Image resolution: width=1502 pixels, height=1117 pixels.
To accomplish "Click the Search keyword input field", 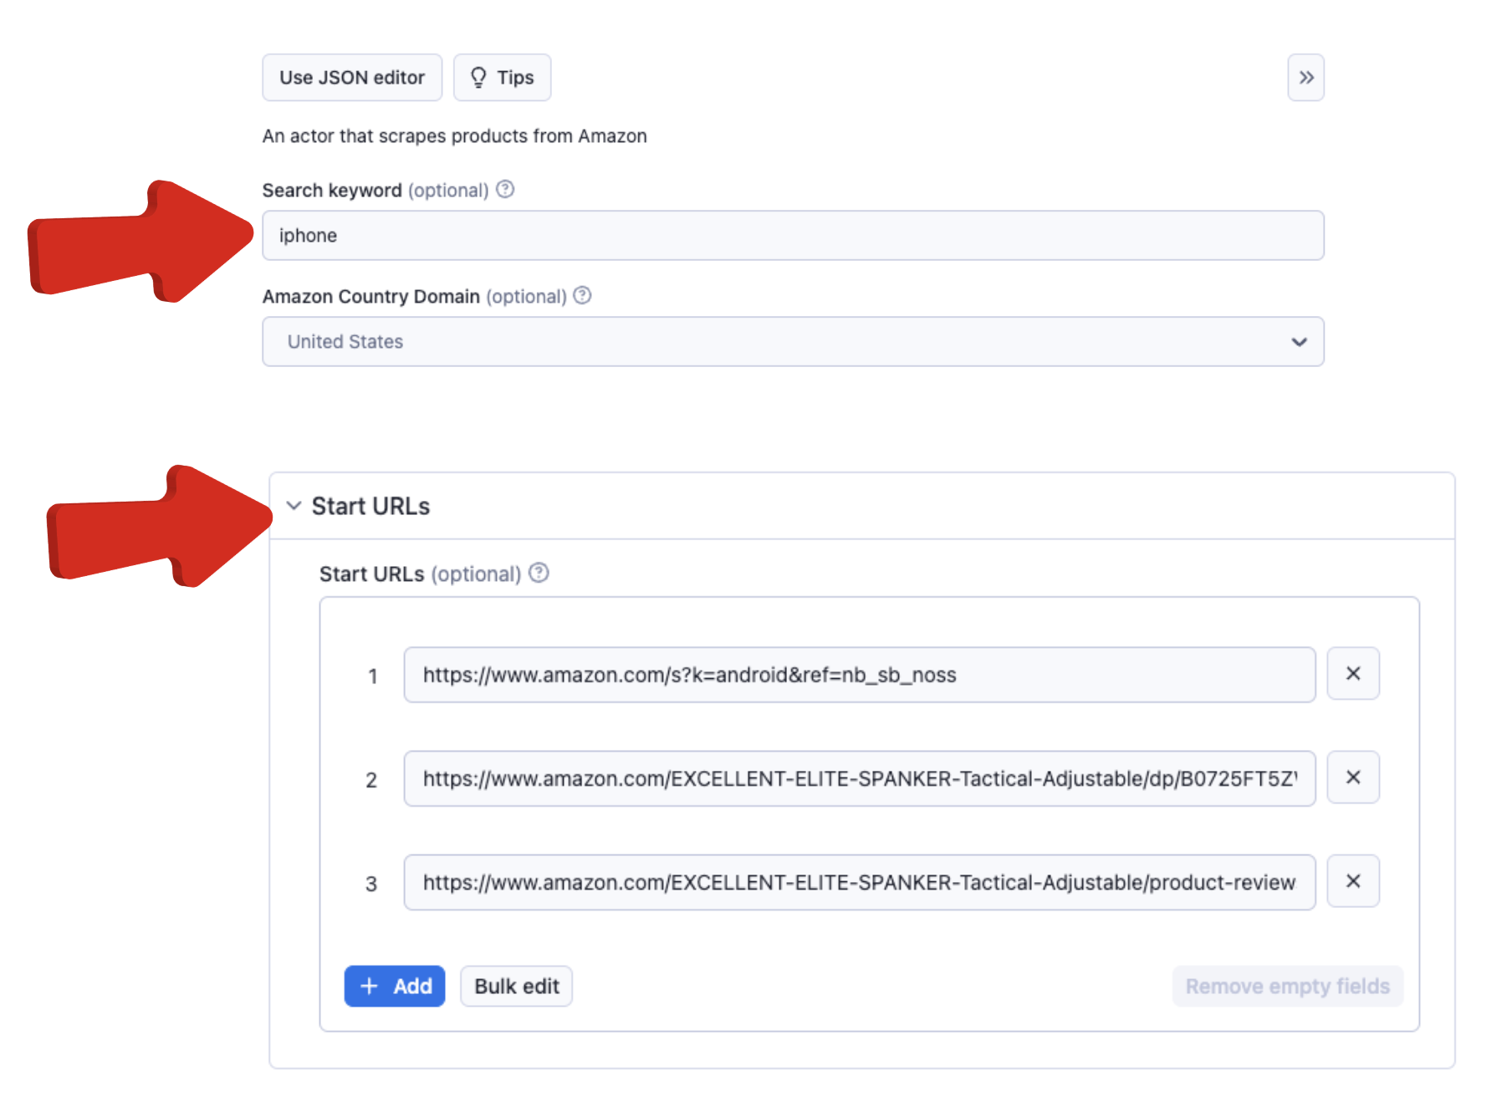I will pyautogui.click(x=791, y=236).
